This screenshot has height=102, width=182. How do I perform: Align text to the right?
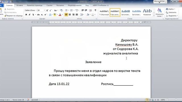tap(73, 15)
